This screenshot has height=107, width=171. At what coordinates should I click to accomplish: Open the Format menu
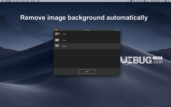coord(22,1)
